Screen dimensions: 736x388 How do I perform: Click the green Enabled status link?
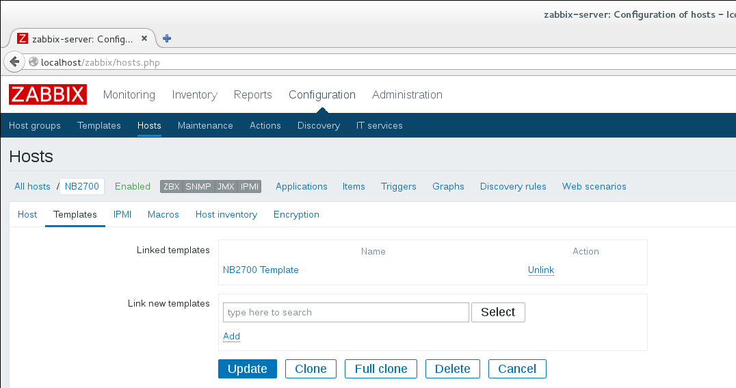133,187
